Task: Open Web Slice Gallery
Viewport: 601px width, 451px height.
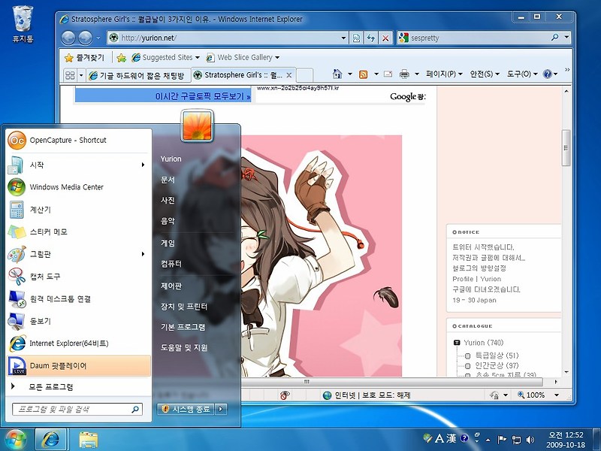Action: [x=243, y=58]
